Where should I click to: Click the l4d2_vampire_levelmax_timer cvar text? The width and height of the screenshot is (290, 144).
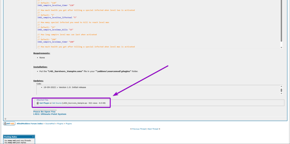click(x=52, y=42)
